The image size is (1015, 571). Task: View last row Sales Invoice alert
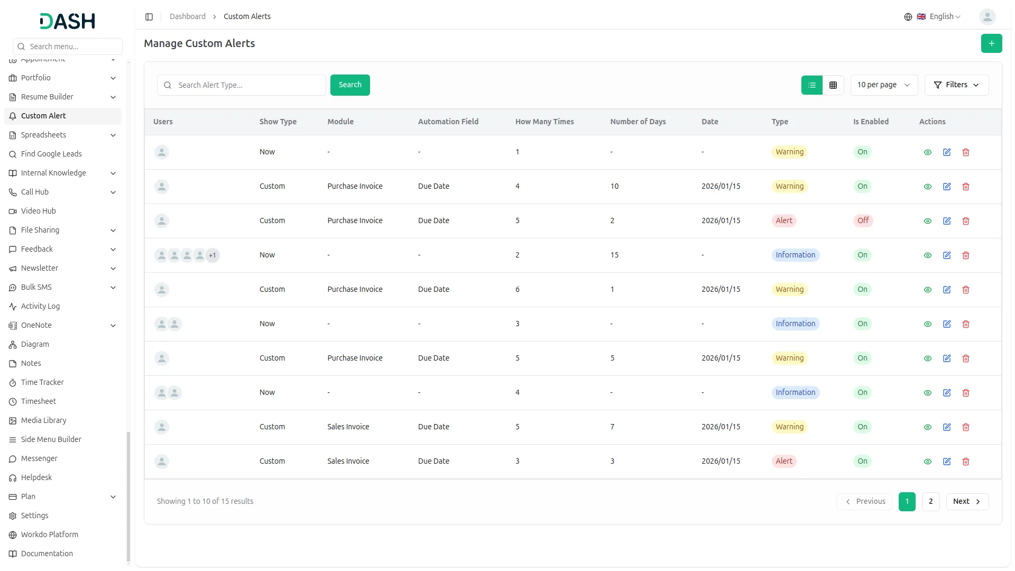(x=927, y=462)
